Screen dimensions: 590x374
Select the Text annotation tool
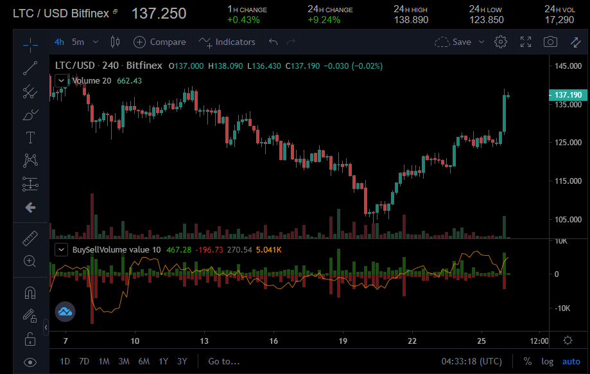pos(30,138)
